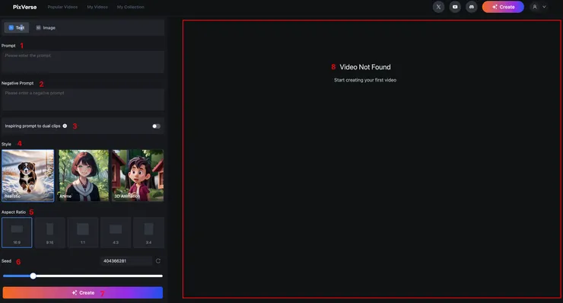Go to the PixVerse logo home

pyautogui.click(x=25, y=7)
